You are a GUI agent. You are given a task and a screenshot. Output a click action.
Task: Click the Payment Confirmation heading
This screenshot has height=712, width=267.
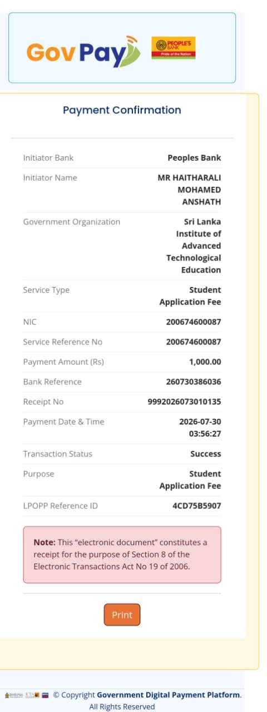pyautogui.click(x=122, y=110)
